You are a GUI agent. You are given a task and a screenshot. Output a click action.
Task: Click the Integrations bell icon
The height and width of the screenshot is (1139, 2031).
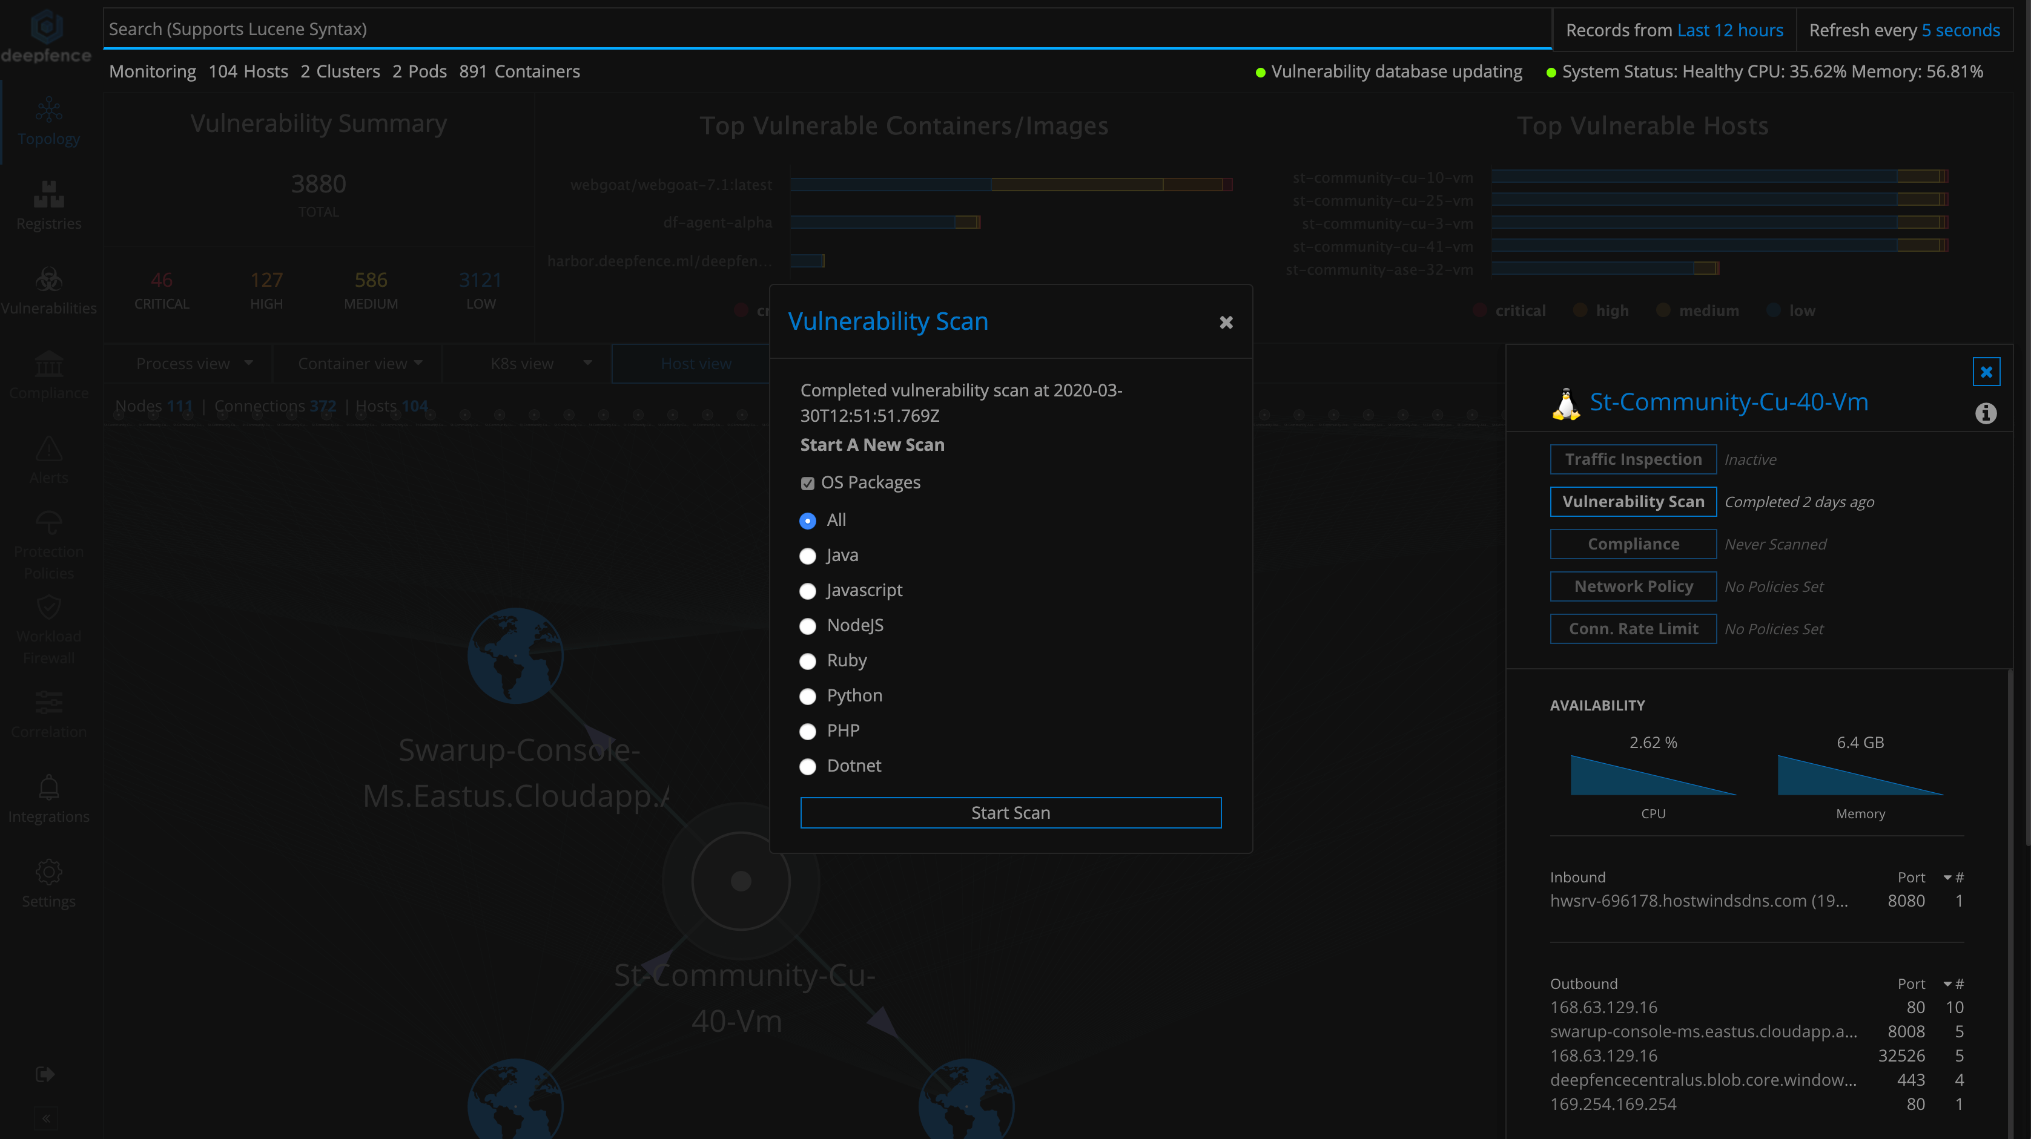coord(48,787)
